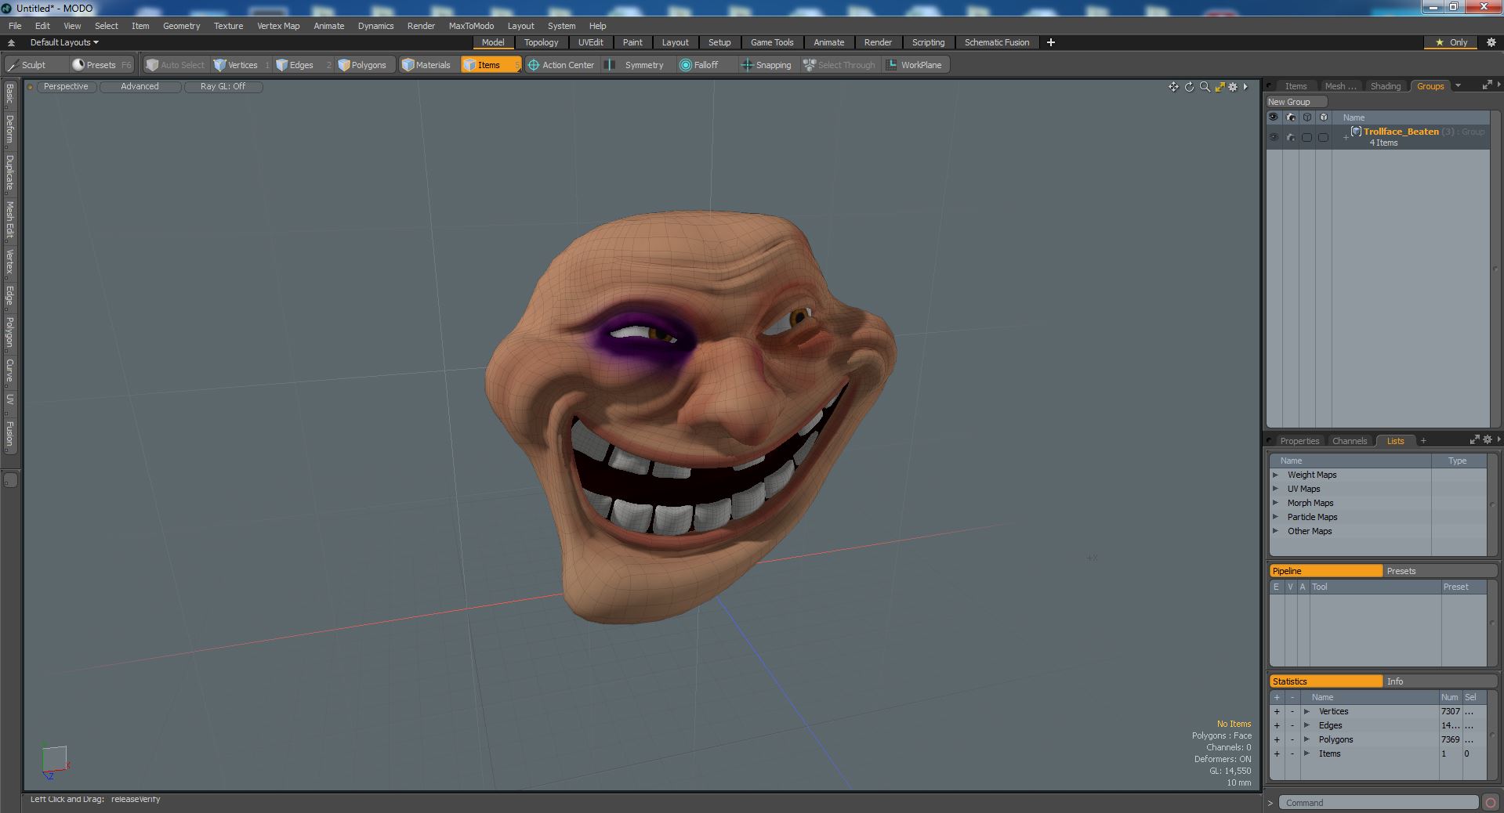Viewport: 1504px width, 813px height.
Task: Expand the viewport controls arrow
Action: point(1245,87)
